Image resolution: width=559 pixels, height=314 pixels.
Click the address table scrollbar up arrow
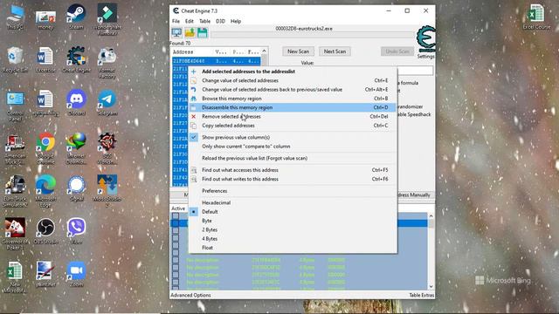[431, 216]
